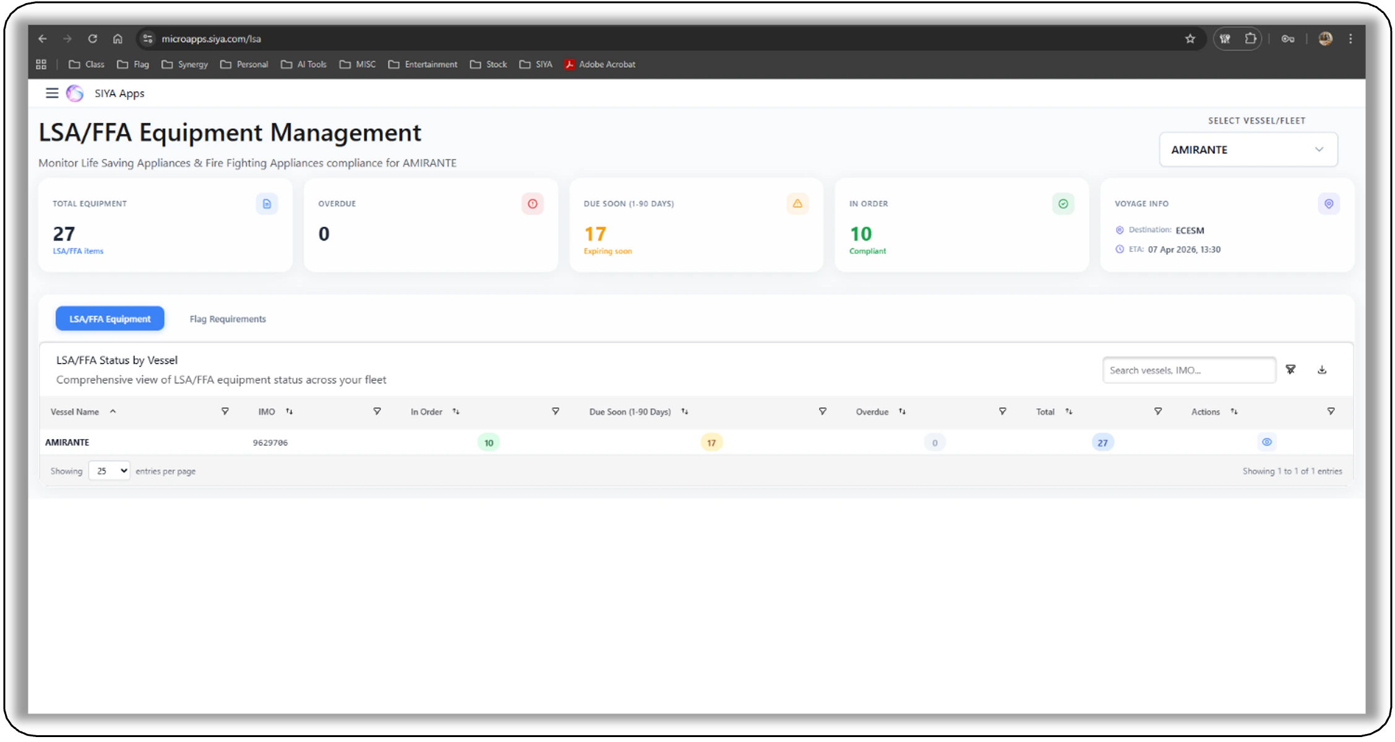Click the AMIRANTE vessel name in table
Image resolution: width=1395 pixels, height=742 pixels.
pyautogui.click(x=67, y=443)
